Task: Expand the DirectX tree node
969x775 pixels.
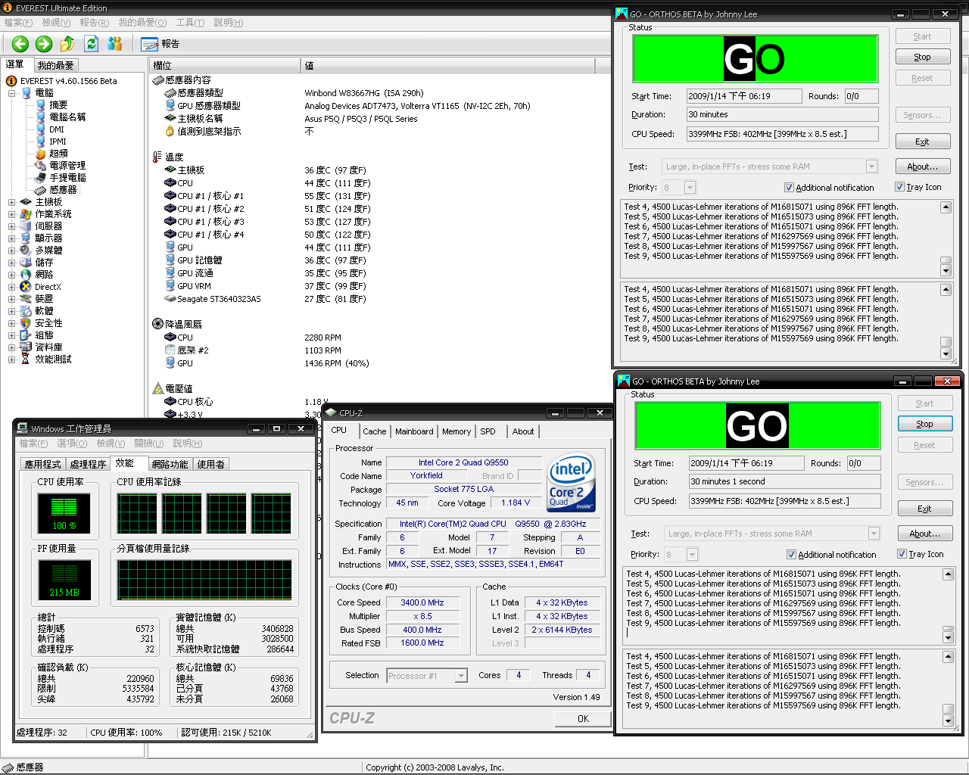Action: pyautogui.click(x=11, y=287)
